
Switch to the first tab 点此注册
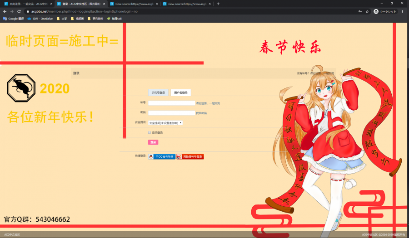(27, 4)
